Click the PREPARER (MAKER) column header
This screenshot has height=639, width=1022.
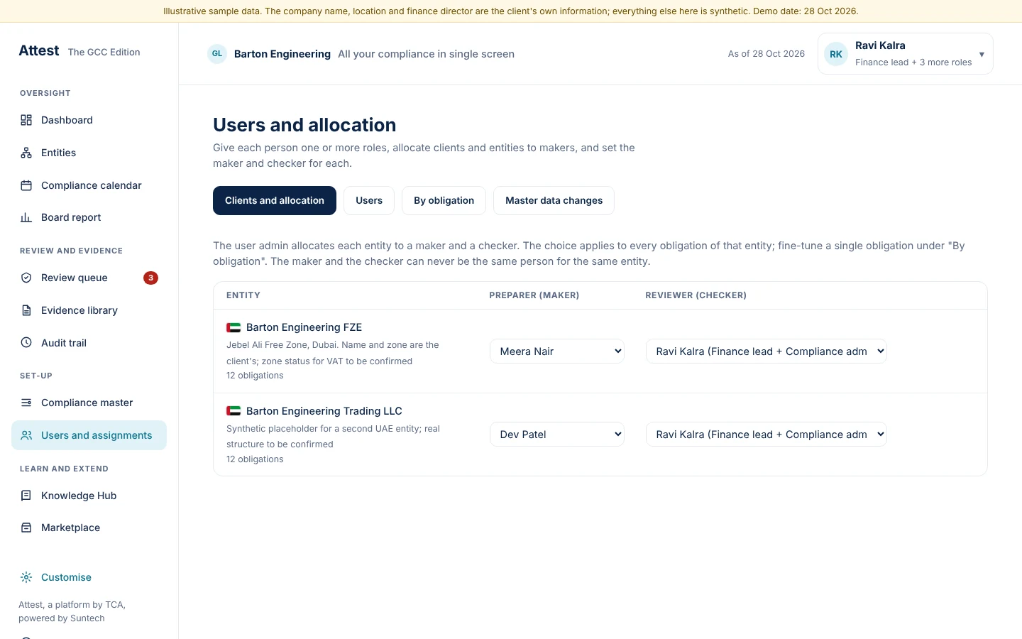click(534, 295)
